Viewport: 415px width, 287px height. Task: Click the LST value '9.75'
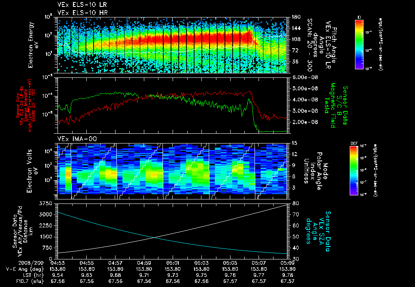click(x=201, y=275)
